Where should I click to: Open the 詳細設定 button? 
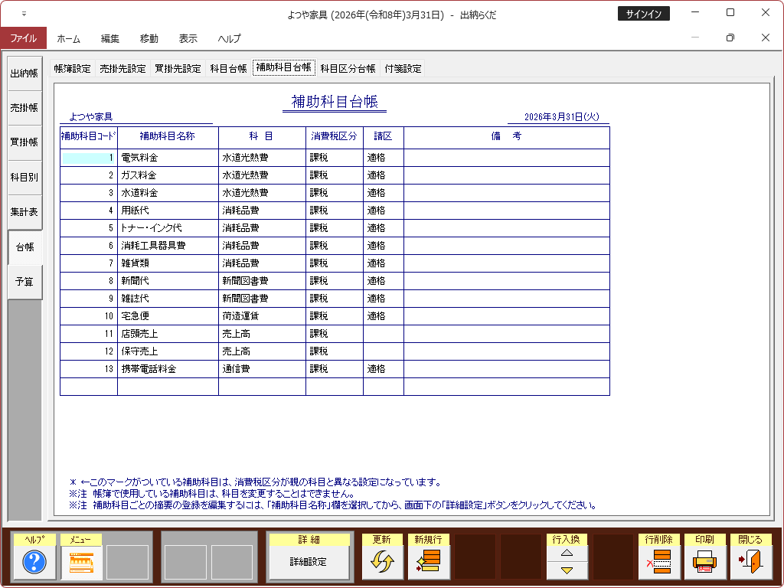[309, 561]
